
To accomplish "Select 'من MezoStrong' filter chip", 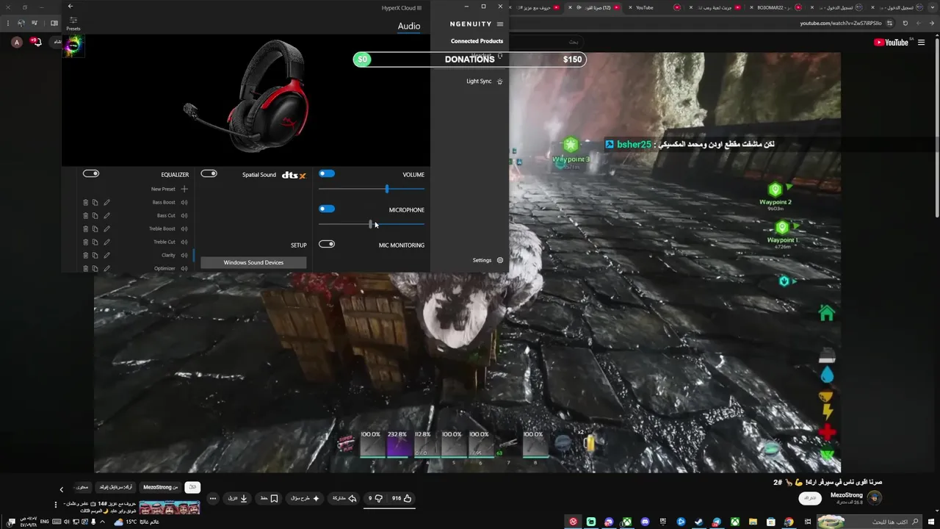I will pyautogui.click(x=160, y=487).
